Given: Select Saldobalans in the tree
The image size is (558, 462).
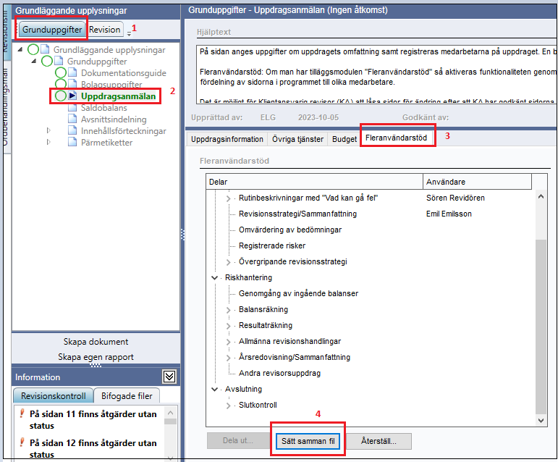Looking at the screenshot, I should 104,108.
